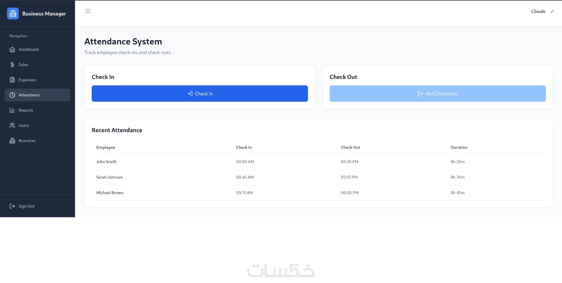Screen dimensions: 562x283
Task: Open the Dashboard navigation item
Action: (x=38, y=49)
